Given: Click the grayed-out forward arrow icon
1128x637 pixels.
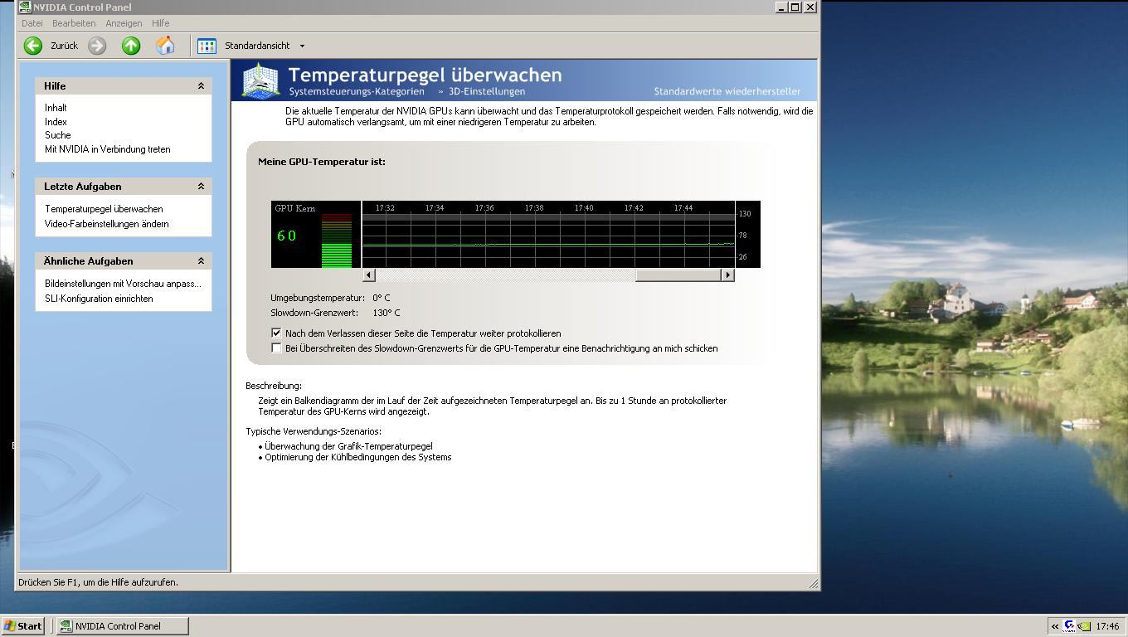Looking at the screenshot, I should coord(97,46).
